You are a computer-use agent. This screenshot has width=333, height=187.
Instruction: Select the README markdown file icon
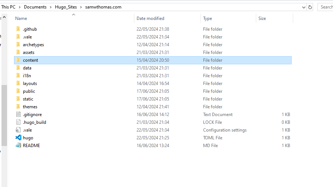pos(18,146)
